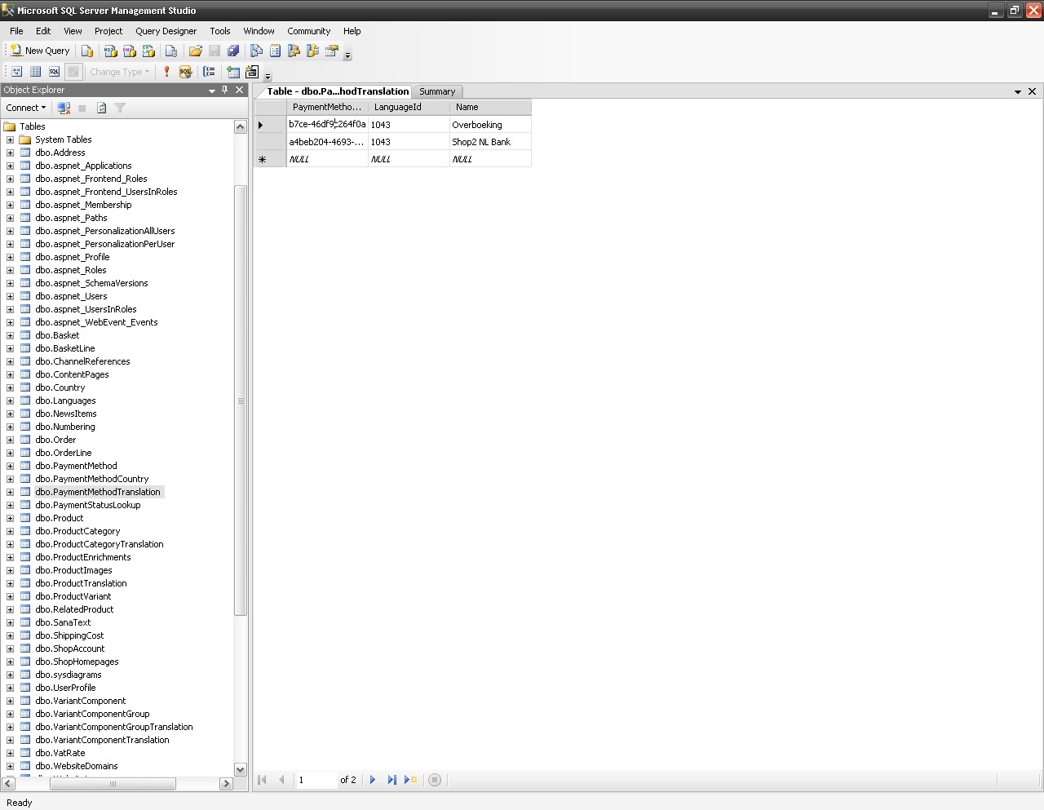Select the new row marked with asterisk

[x=270, y=159]
